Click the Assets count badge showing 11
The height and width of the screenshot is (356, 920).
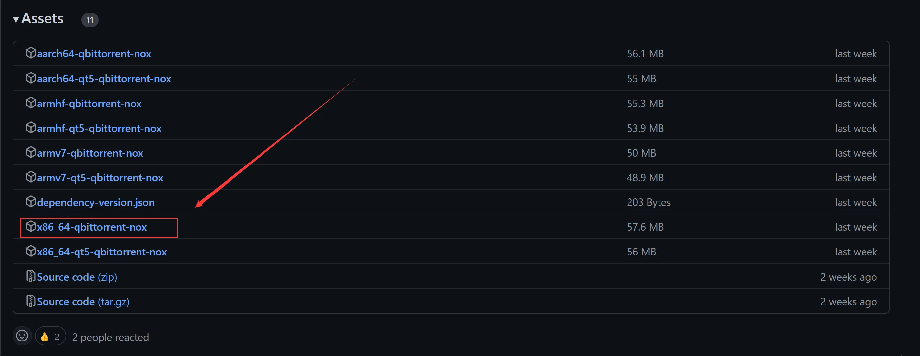pos(90,20)
